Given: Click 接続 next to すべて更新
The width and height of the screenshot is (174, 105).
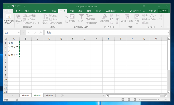Looking at the screenshot, I should 53,16.
